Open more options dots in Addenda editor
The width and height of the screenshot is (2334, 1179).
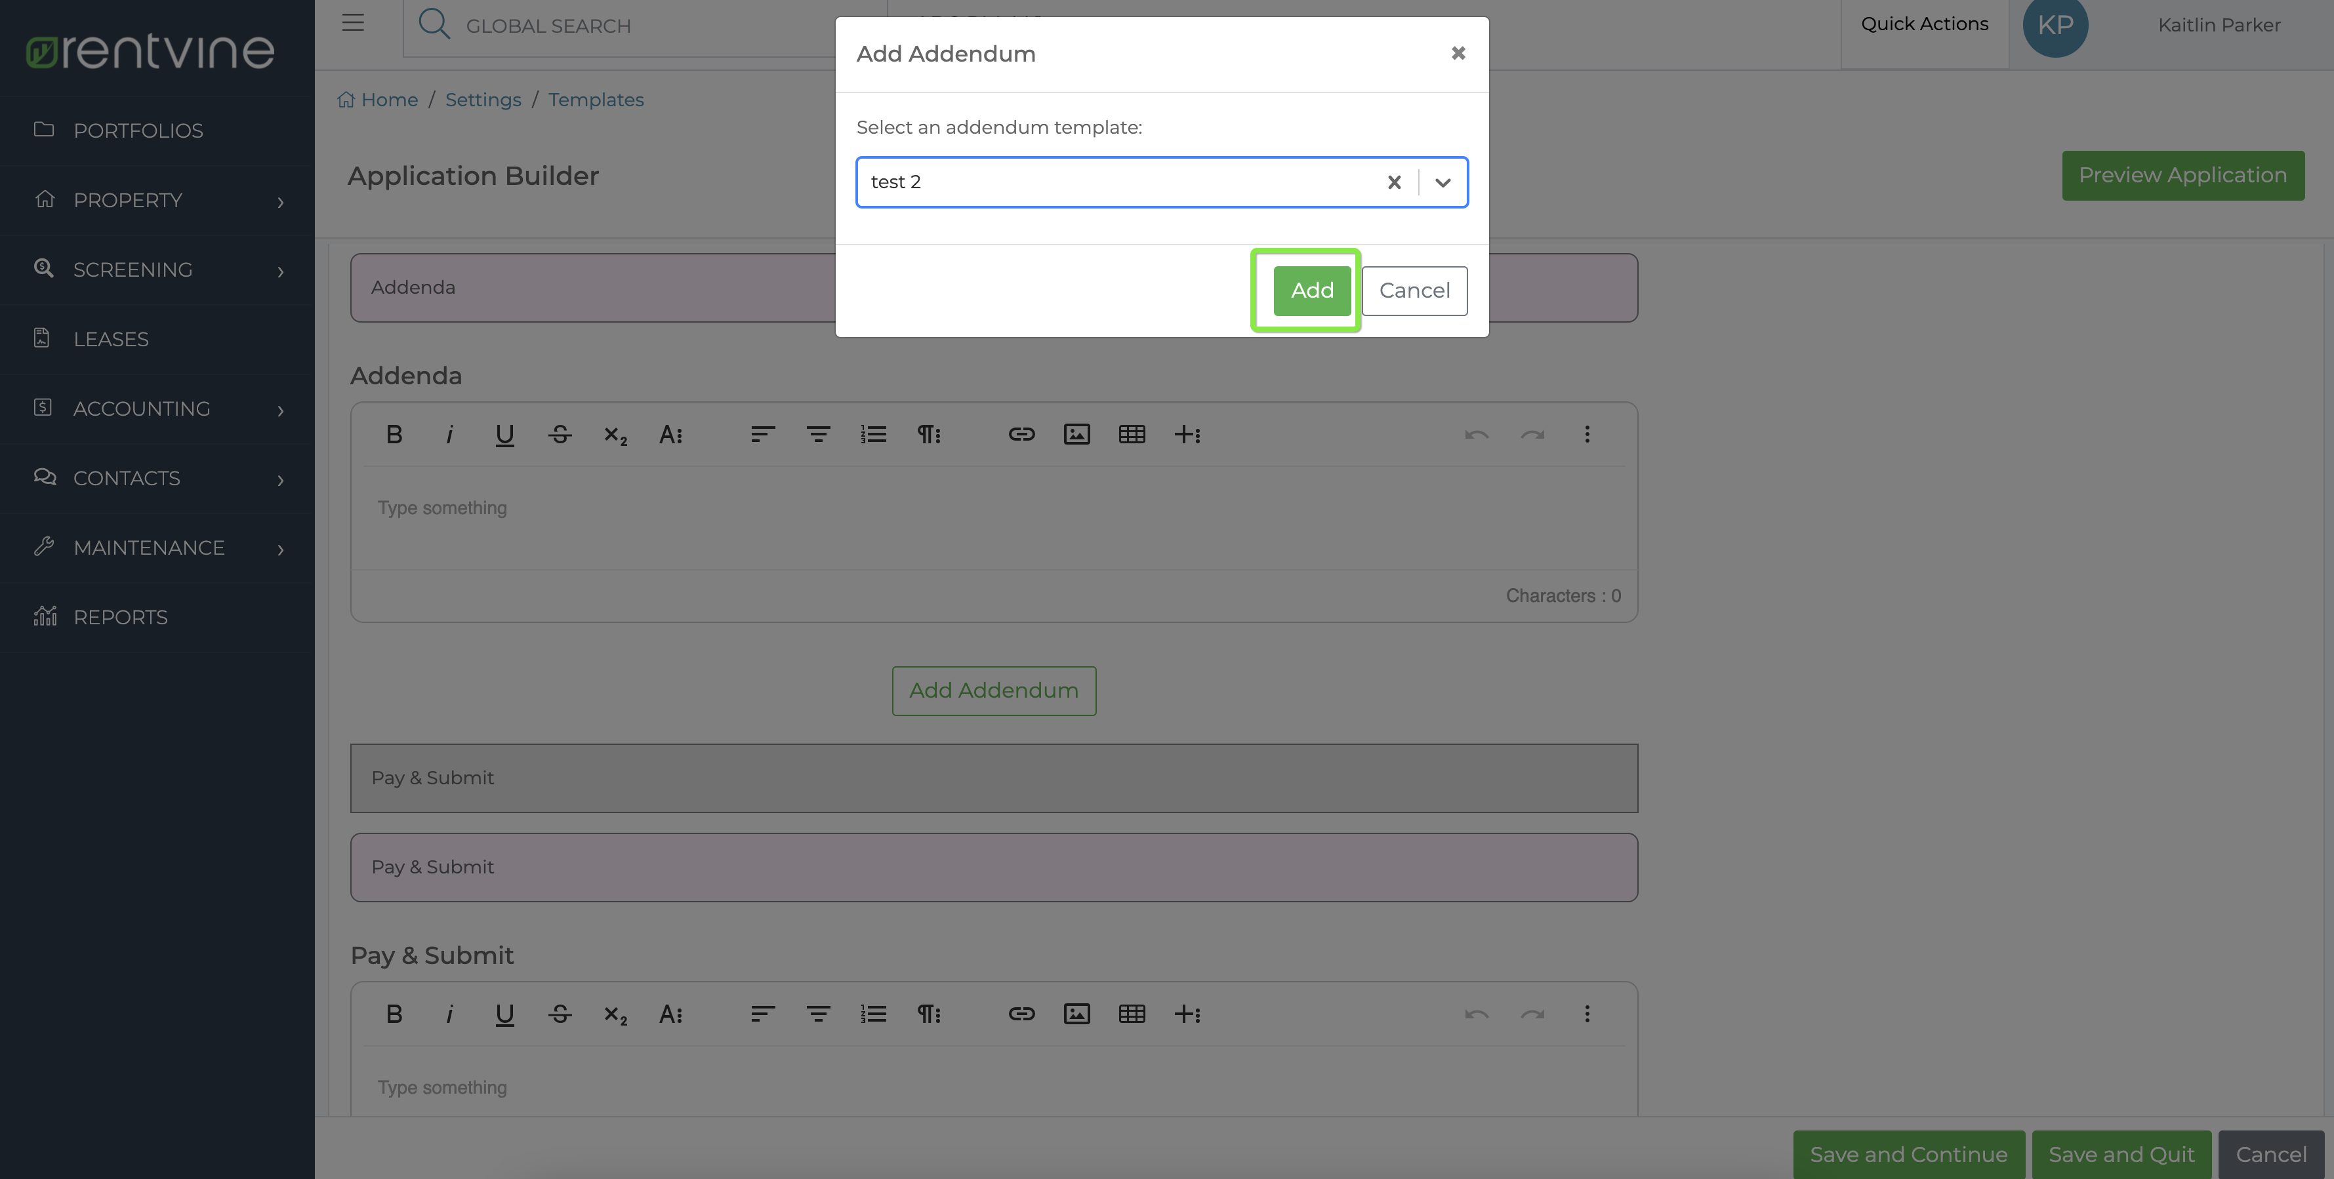click(1587, 435)
